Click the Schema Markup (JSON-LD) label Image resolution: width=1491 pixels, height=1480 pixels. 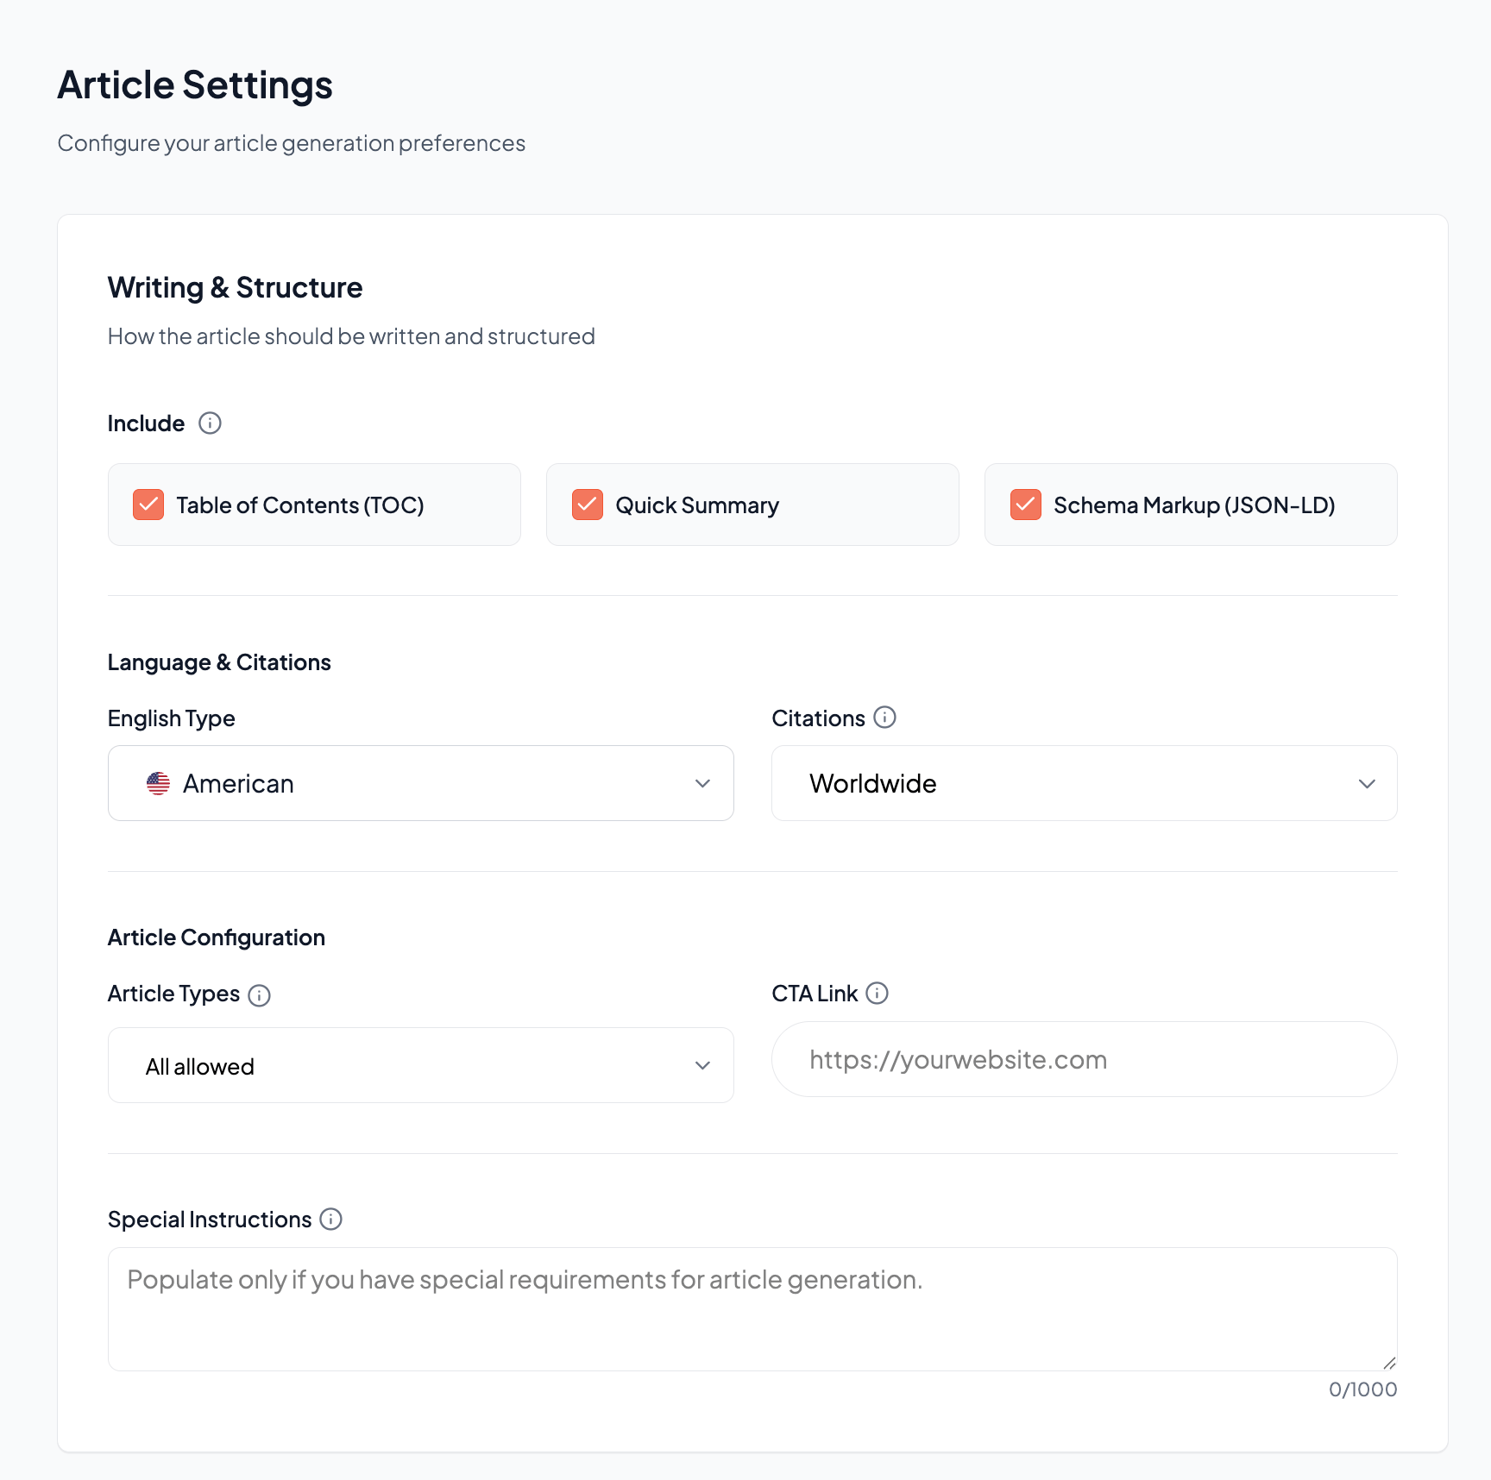tap(1194, 505)
